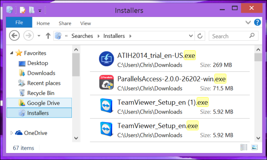Select ParallelsAccess-2.0.0-26202-win.exe file name

click(x=171, y=79)
